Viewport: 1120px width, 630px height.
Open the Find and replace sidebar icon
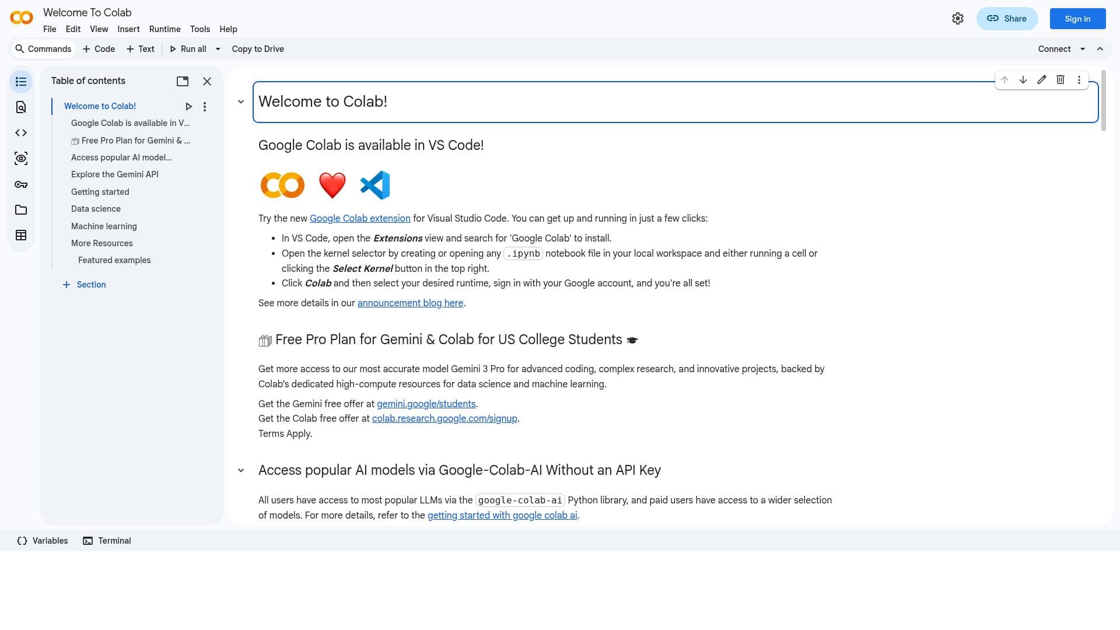click(21, 107)
